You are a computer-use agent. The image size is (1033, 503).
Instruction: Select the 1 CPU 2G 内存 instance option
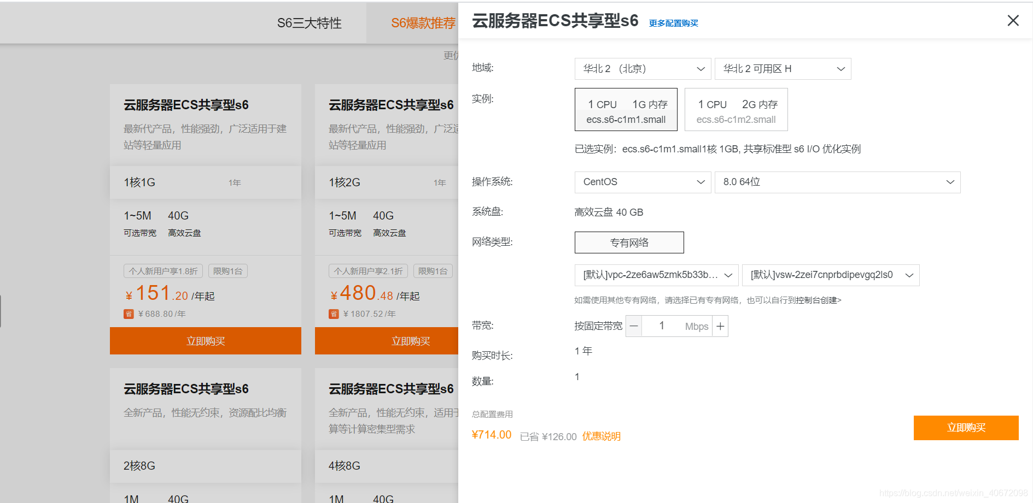click(736, 110)
